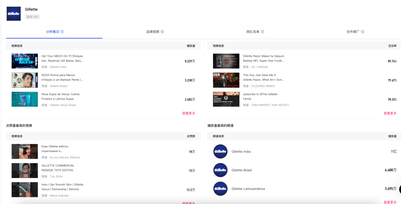Click the 12.2万 likes value

click(x=191, y=190)
